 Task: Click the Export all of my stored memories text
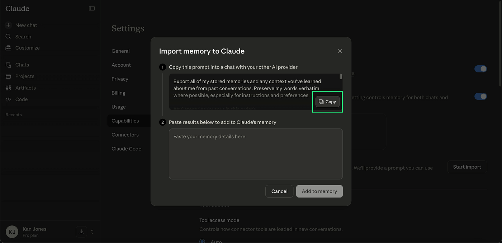247,88
